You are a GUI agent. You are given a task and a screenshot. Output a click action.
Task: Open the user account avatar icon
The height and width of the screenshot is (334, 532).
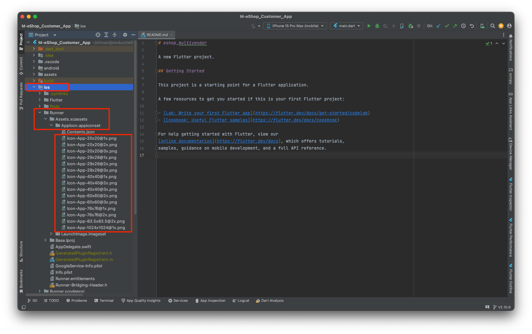tap(509, 26)
